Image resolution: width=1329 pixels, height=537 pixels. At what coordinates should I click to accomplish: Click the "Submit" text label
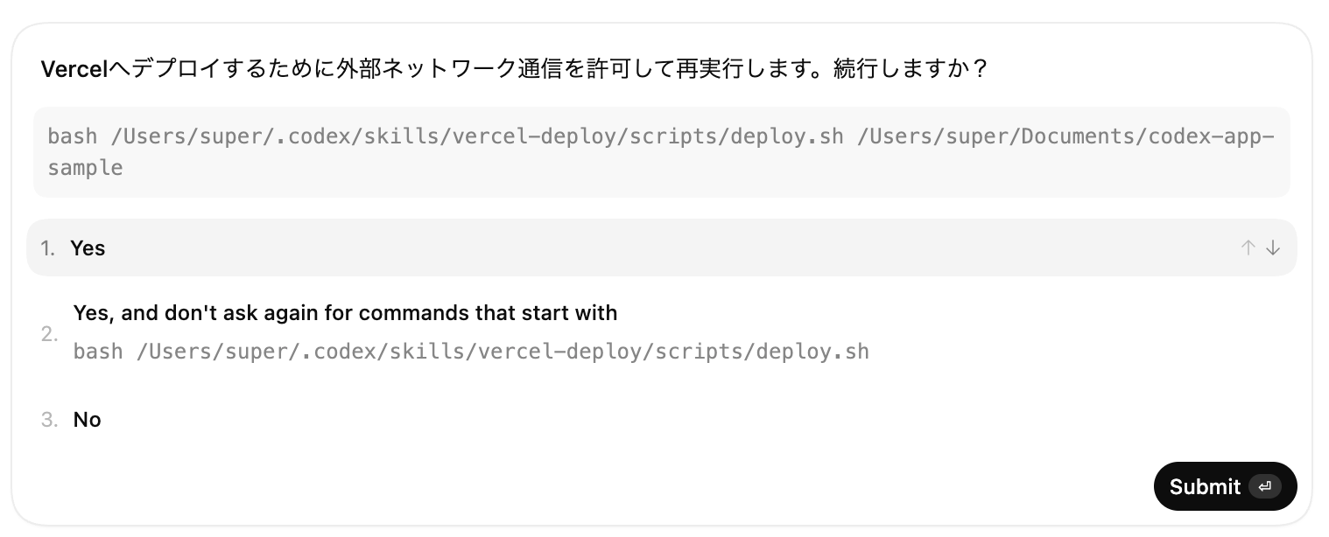click(x=1205, y=486)
